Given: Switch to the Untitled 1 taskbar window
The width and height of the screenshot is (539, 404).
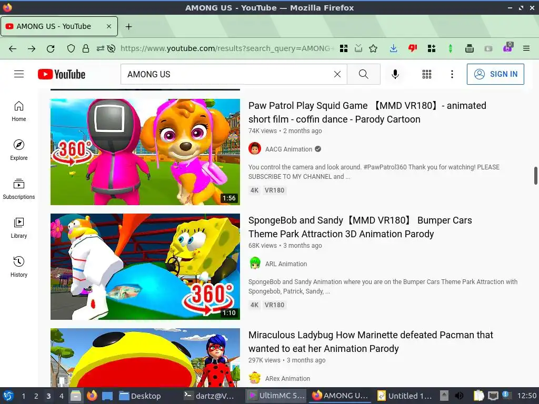Looking at the screenshot, I should tap(405, 396).
